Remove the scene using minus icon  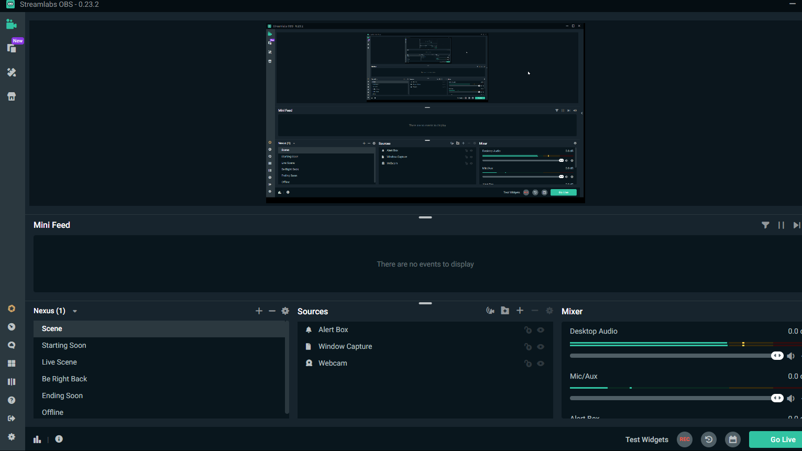click(x=272, y=311)
